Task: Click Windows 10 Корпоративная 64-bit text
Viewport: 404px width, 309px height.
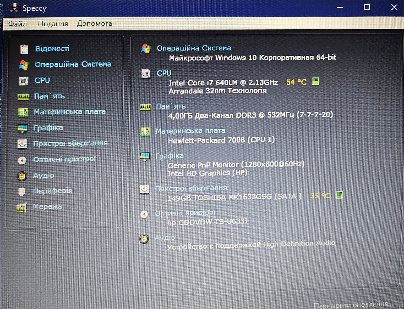Action: (x=253, y=58)
